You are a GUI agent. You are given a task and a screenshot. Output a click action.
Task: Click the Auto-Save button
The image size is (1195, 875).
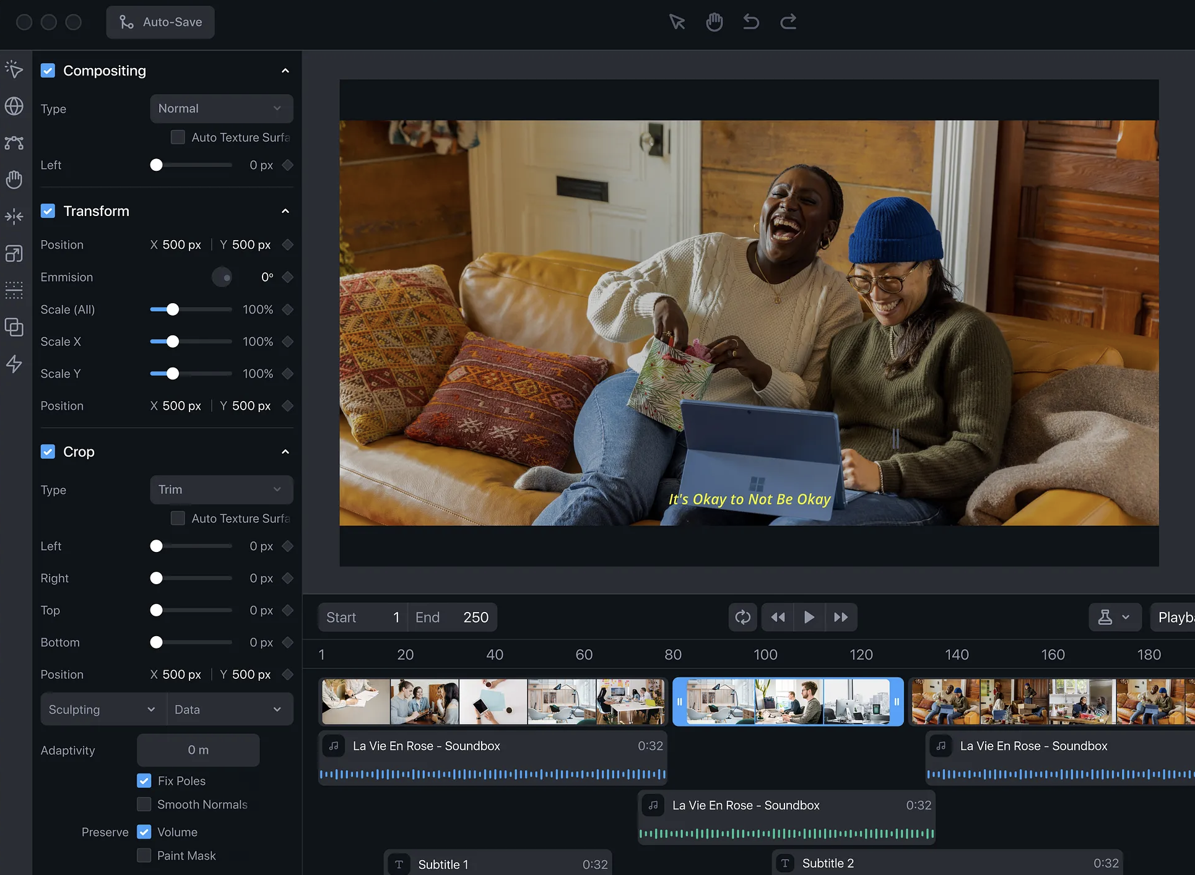pos(160,22)
